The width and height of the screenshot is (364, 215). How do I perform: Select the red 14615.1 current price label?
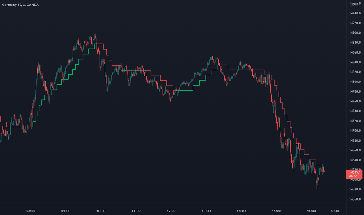[355, 172]
